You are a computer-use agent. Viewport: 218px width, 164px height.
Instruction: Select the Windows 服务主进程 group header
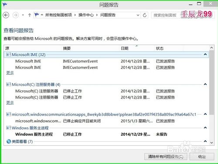click(106, 128)
